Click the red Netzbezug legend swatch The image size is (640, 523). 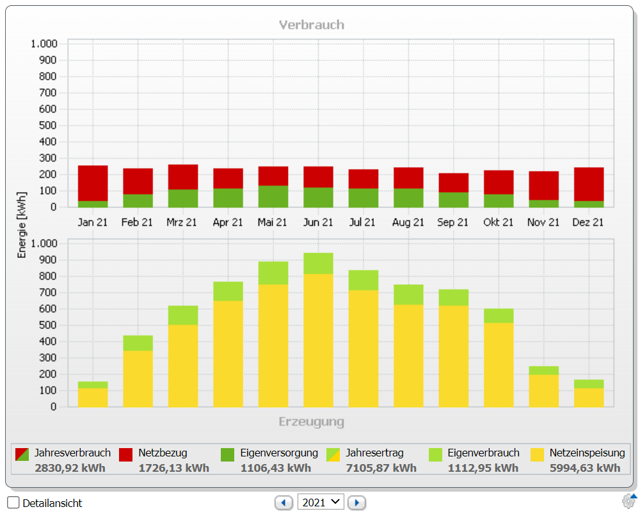tap(125, 455)
